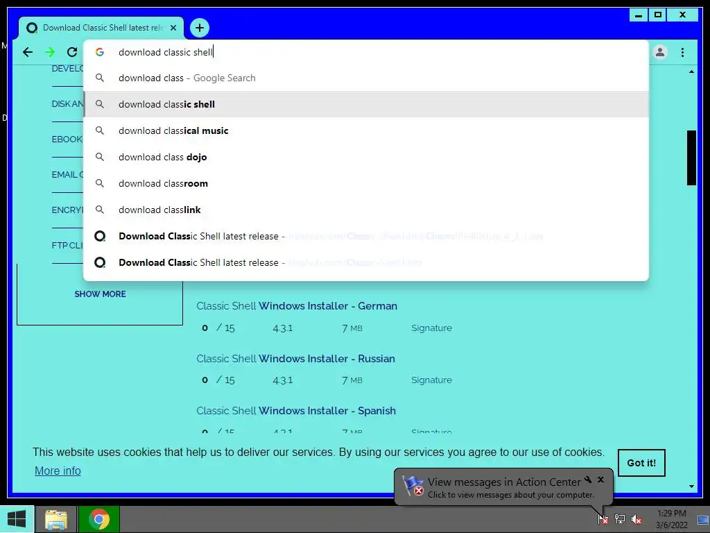710x533 pixels.
Task: Open Classic Shell Windows Installer - Spanish link
Action: coord(296,411)
